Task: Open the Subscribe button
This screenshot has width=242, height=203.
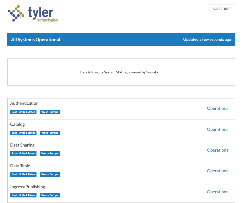Action: (222, 9)
